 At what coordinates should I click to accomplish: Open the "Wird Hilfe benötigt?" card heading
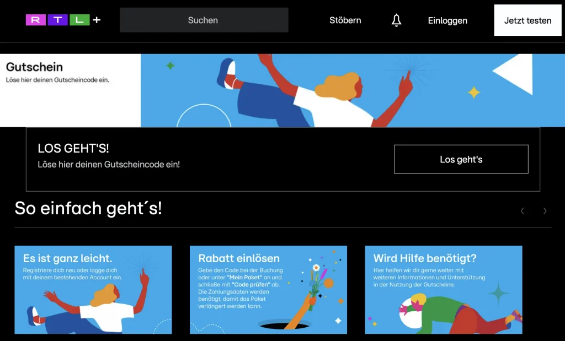425,258
